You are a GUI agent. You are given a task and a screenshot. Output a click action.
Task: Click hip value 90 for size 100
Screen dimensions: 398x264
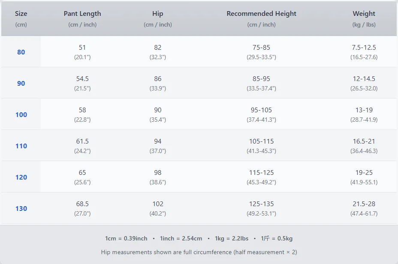[x=158, y=110]
